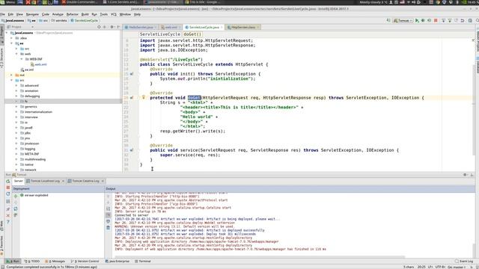Expand the debugging package
The width and height of the screenshot is (479, 269).
[x=16, y=96]
